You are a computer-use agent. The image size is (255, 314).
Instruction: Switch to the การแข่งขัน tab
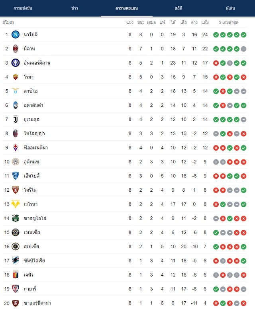[23, 8]
